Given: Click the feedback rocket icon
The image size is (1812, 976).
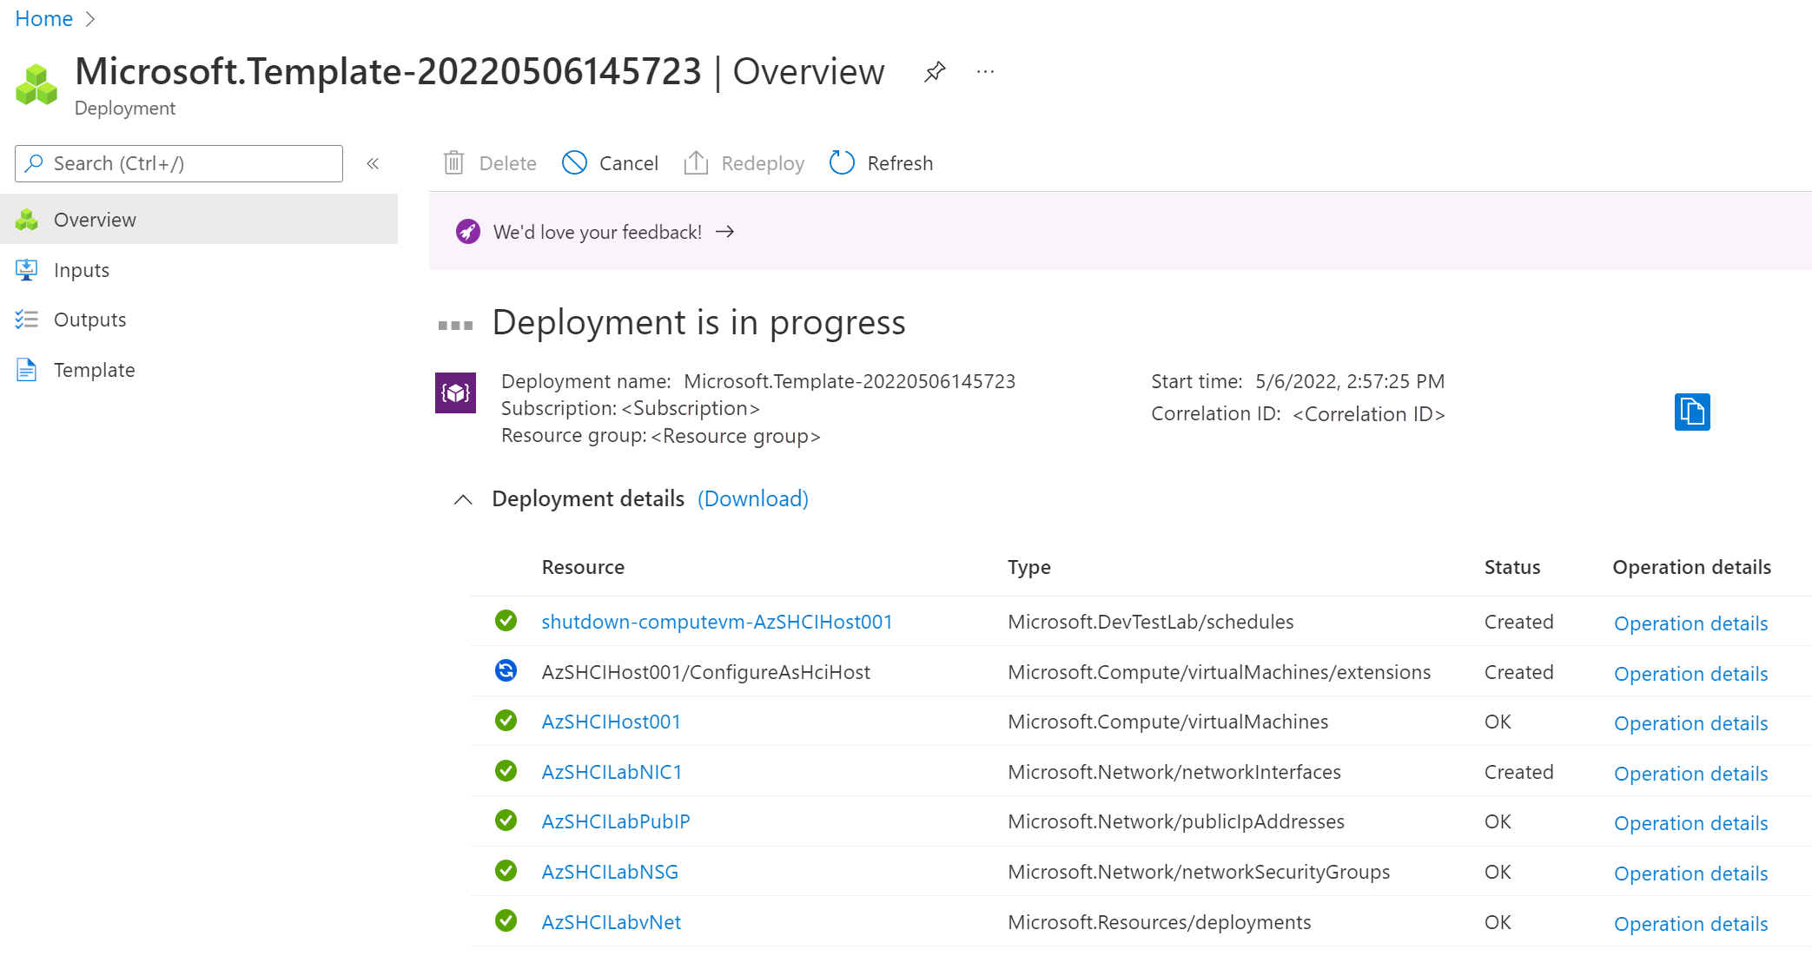Looking at the screenshot, I should pyautogui.click(x=468, y=232).
